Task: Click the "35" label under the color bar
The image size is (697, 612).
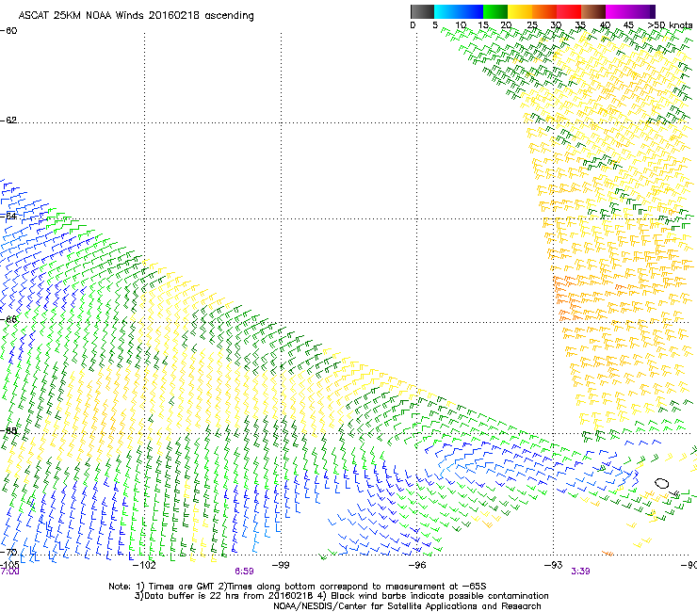Action: [x=580, y=24]
